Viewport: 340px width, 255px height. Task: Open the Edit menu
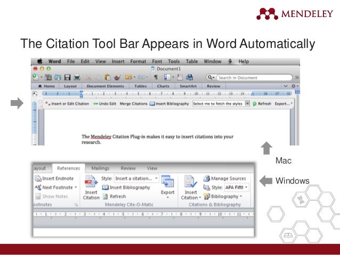[x=85, y=62]
